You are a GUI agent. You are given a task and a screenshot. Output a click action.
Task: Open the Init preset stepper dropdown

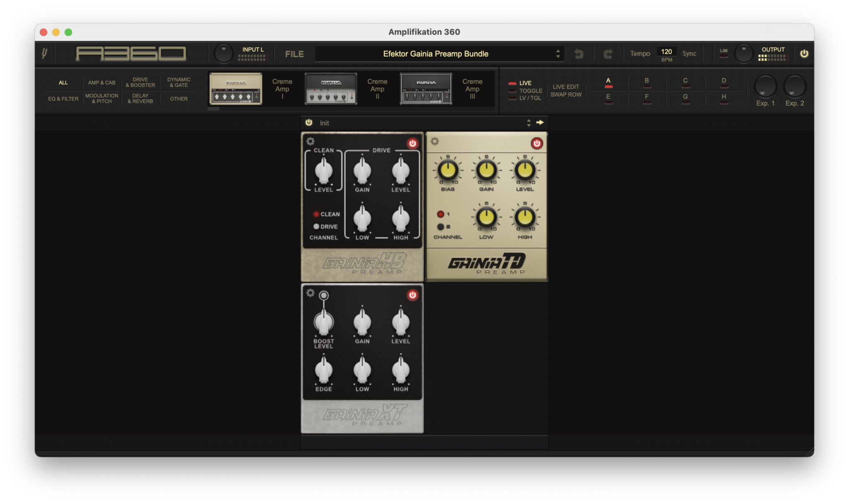tap(529, 123)
